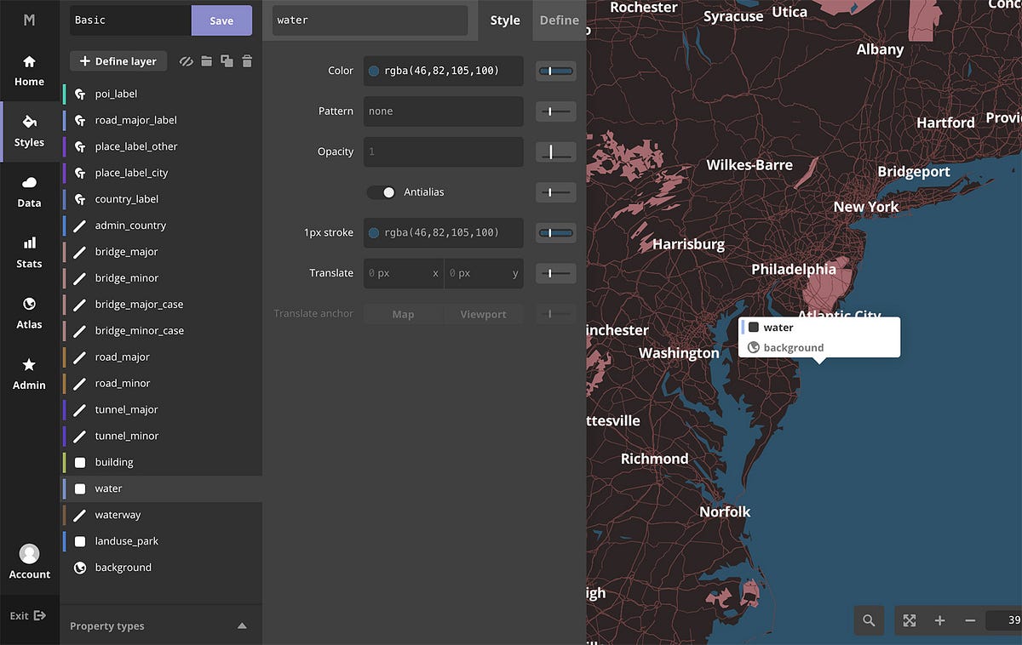Viewport: 1022px width, 645px height.
Task: Zoom in on the map with plus icon
Action: pos(939,621)
